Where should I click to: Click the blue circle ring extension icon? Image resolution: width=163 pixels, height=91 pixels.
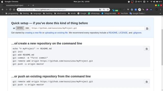click(132, 10)
